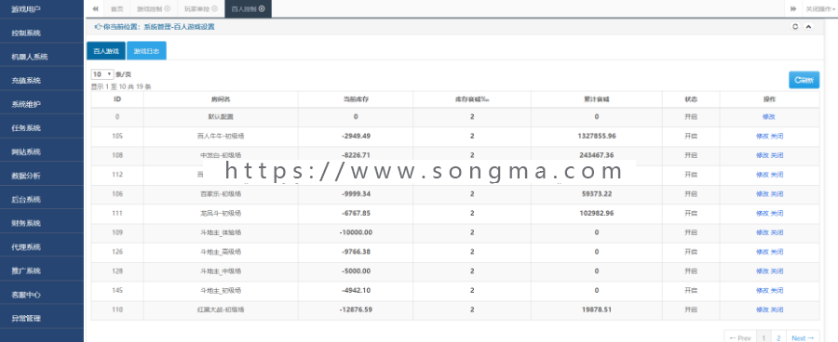Collapse the panel with the up-chevron icon

pos(808,27)
